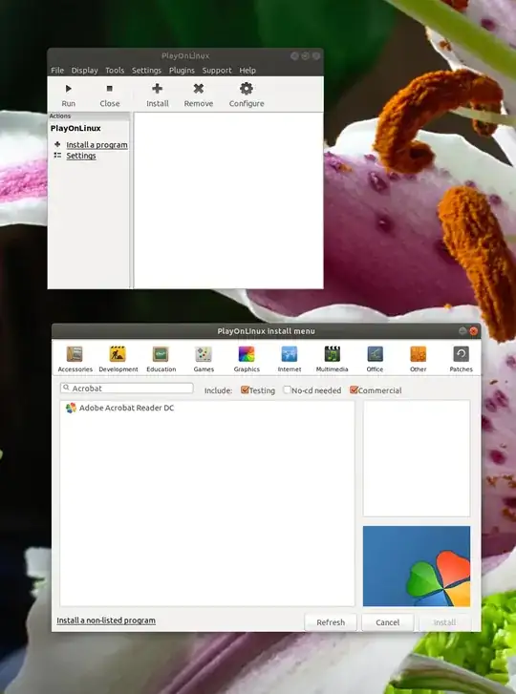
Task: Click the greyed Install button in install menu
Action: pos(444,622)
